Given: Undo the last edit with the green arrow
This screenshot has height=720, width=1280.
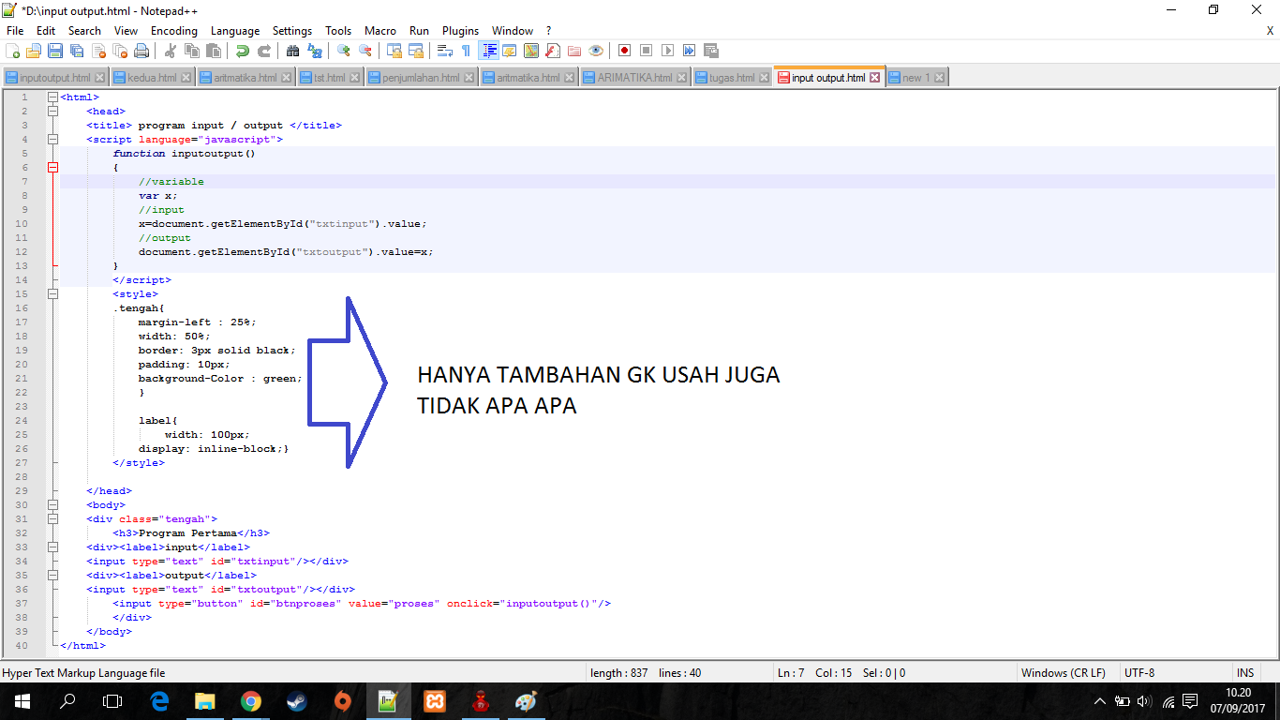Looking at the screenshot, I should pos(243,51).
